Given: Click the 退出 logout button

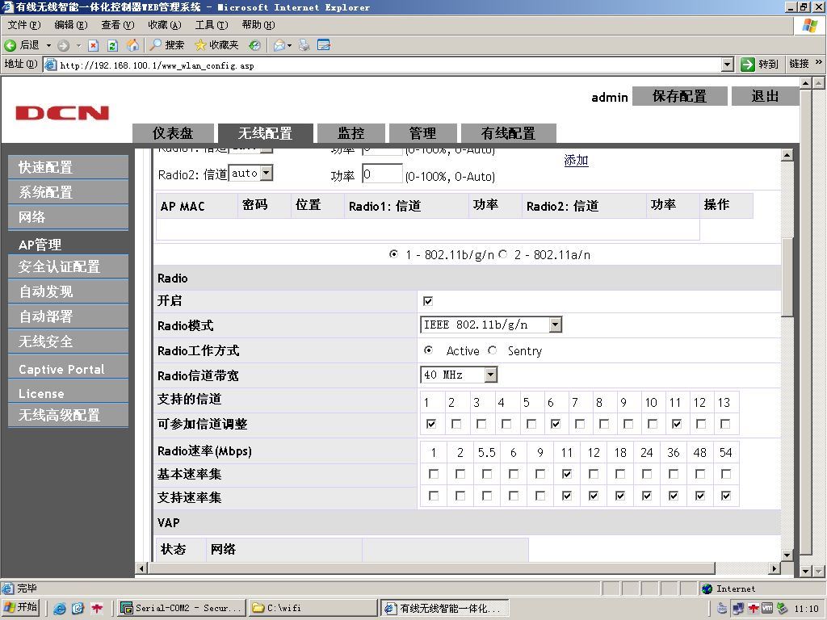Looking at the screenshot, I should coord(765,97).
